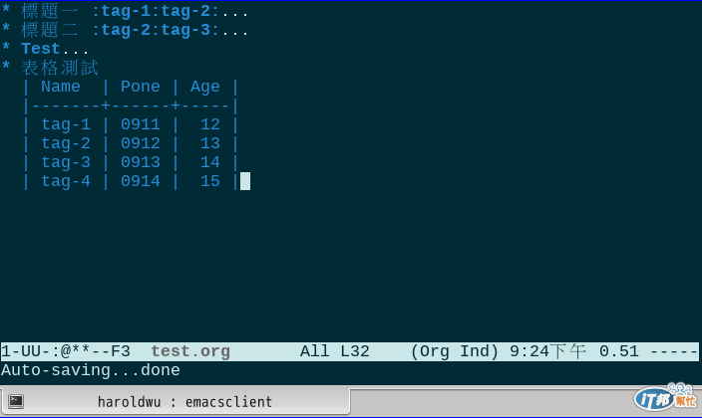Click the 0914 cell in last row
Screen dimensions: 702x418
coord(141,181)
